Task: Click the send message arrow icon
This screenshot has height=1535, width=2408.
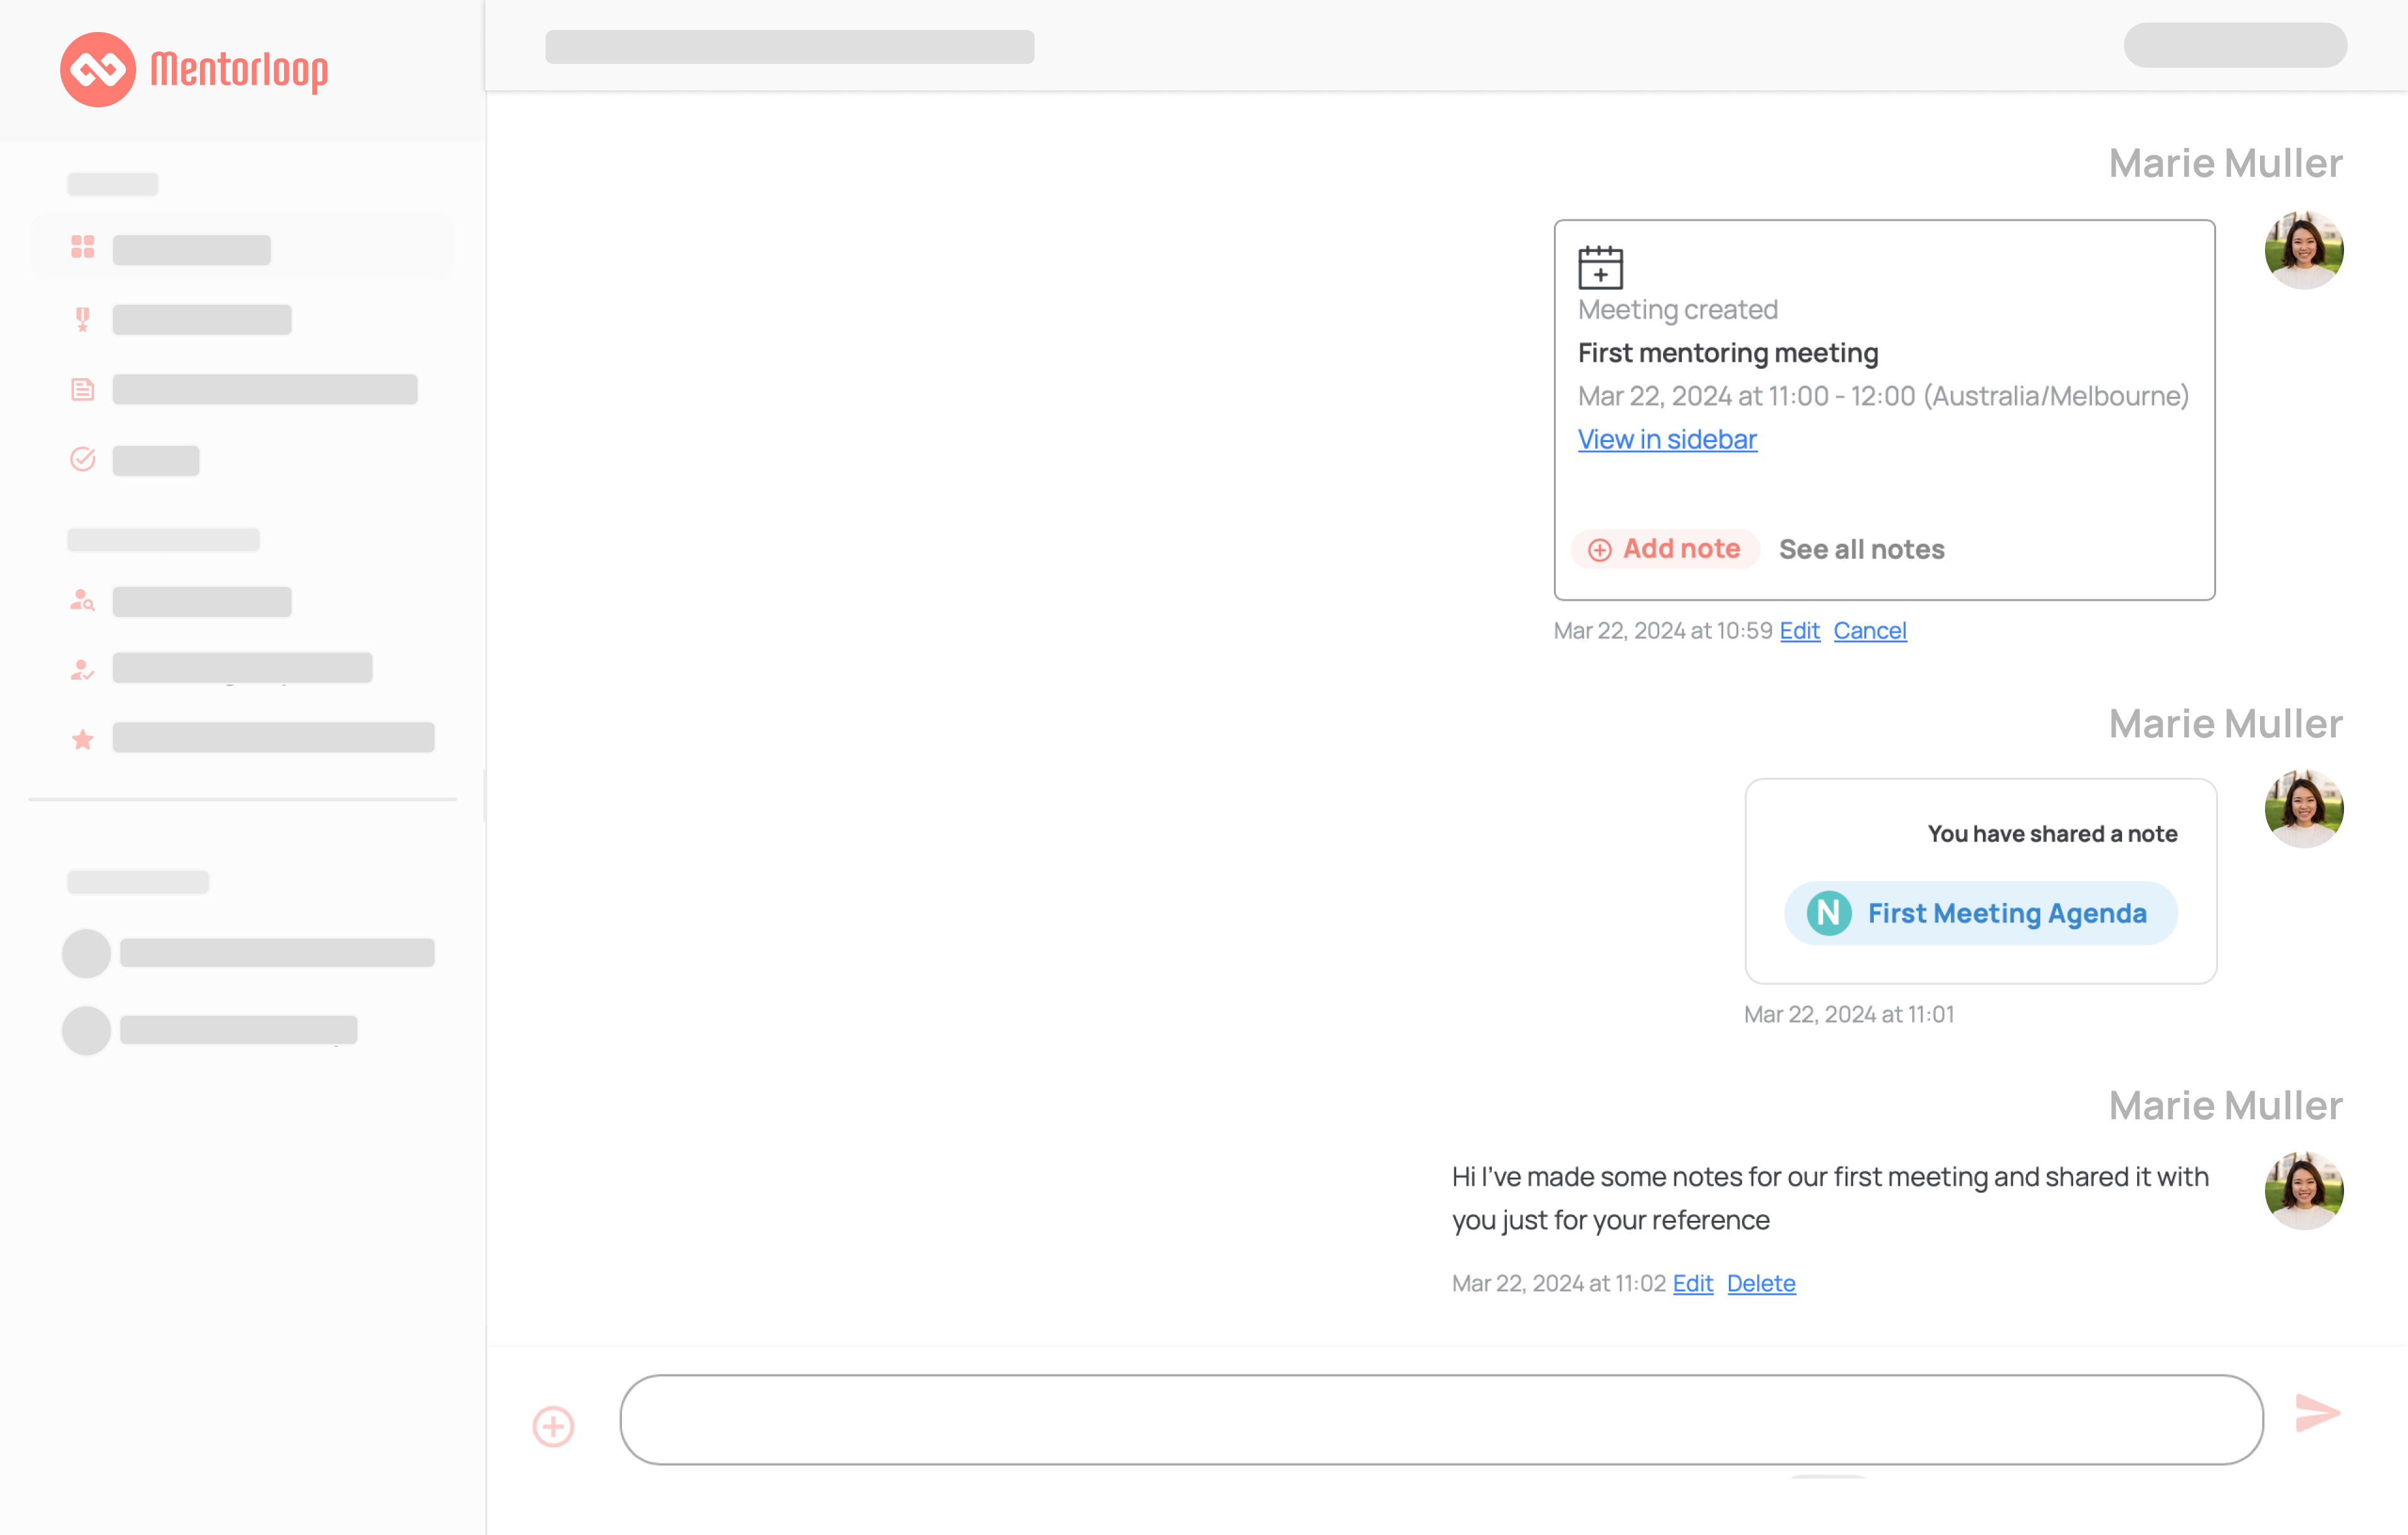Action: pos(2317,1412)
